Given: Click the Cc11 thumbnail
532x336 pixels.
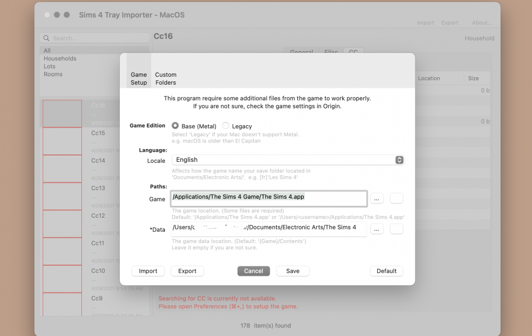Looking at the screenshot, I should (62, 251).
